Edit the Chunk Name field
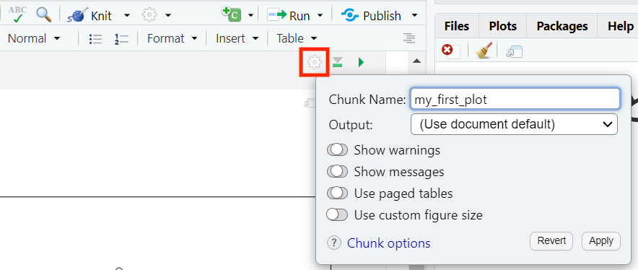The height and width of the screenshot is (270, 638). point(515,100)
